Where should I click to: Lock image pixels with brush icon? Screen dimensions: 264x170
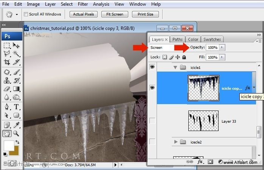click(x=171, y=57)
